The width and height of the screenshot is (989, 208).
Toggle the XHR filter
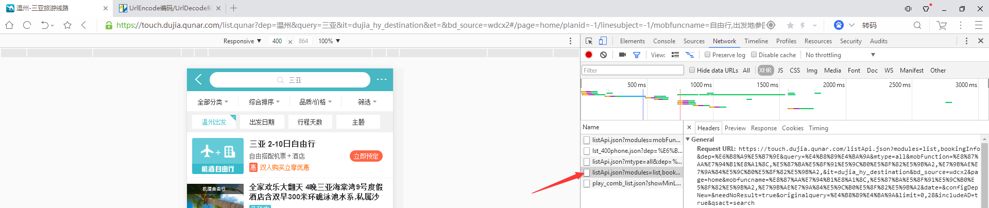(765, 71)
